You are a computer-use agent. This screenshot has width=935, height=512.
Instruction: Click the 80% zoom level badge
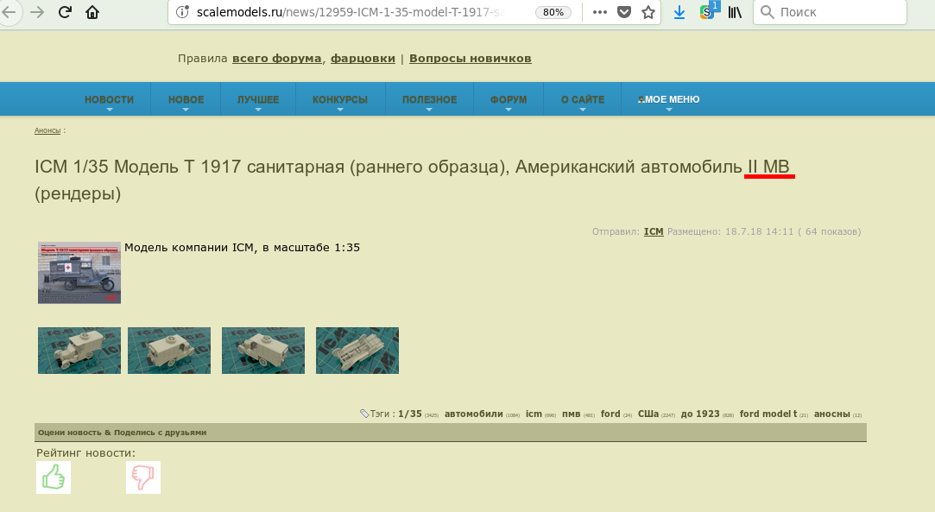pyautogui.click(x=553, y=12)
